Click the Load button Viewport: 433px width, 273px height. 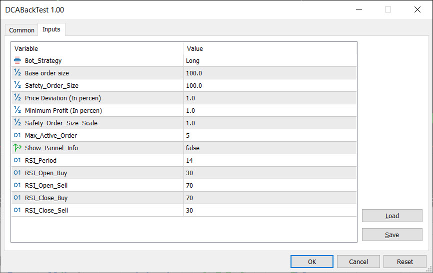[x=392, y=216]
